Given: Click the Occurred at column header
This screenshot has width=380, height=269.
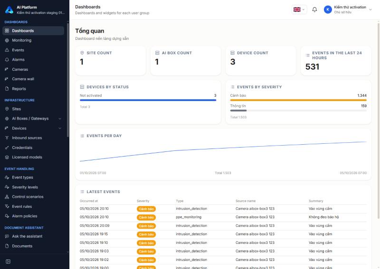Looking at the screenshot, I should pyautogui.click(x=89, y=201).
